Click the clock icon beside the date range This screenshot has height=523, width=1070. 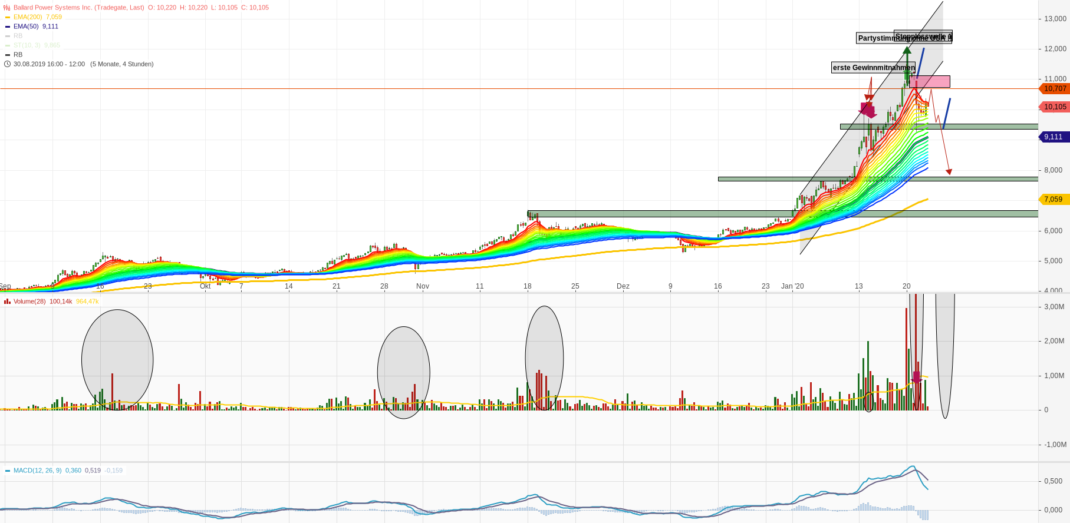(x=7, y=64)
